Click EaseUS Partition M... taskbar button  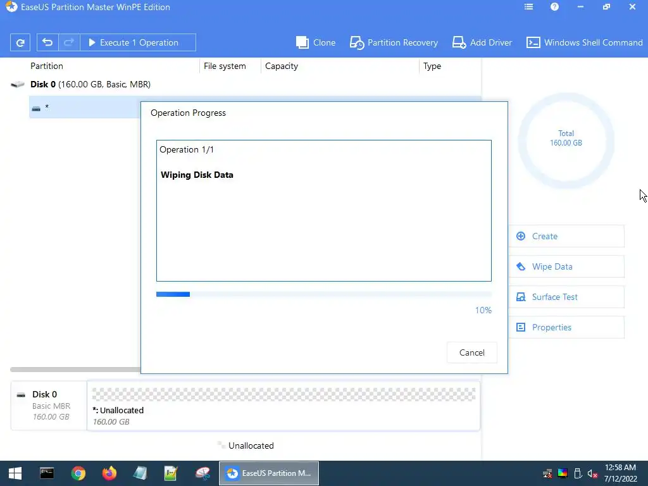[268, 473]
